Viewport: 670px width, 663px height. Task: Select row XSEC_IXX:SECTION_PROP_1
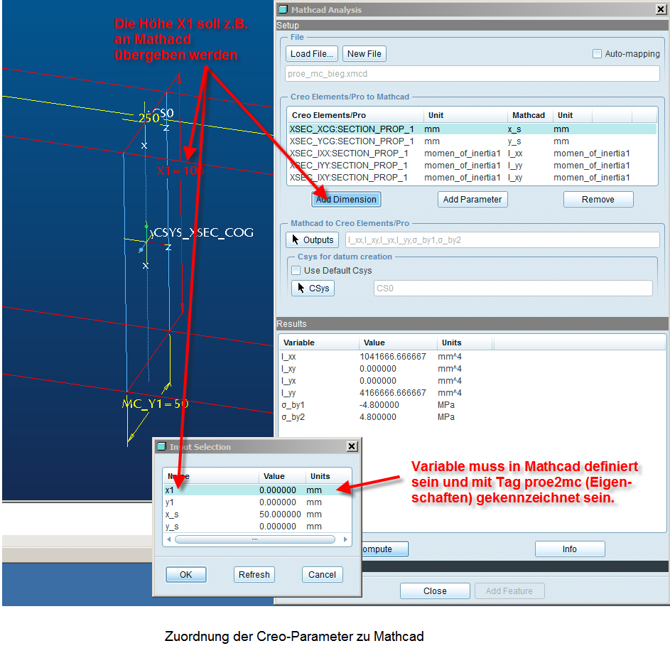[472, 153]
